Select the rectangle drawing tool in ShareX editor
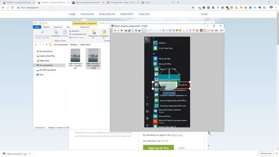 tap(143, 31)
